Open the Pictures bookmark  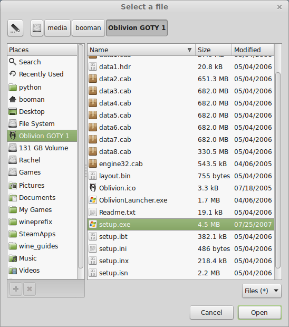coord(42,186)
